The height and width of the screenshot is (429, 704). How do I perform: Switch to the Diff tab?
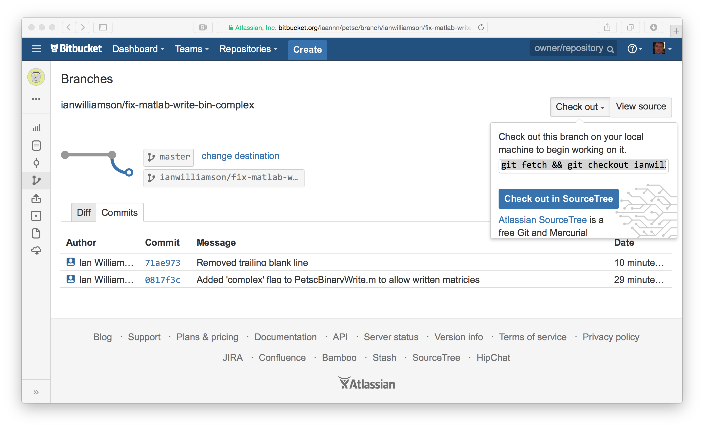tap(84, 213)
